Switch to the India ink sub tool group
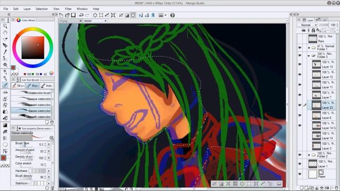The height and width of the screenshot is (191, 340). click(x=47, y=86)
